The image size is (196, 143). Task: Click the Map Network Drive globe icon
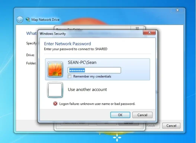coord(28,19)
